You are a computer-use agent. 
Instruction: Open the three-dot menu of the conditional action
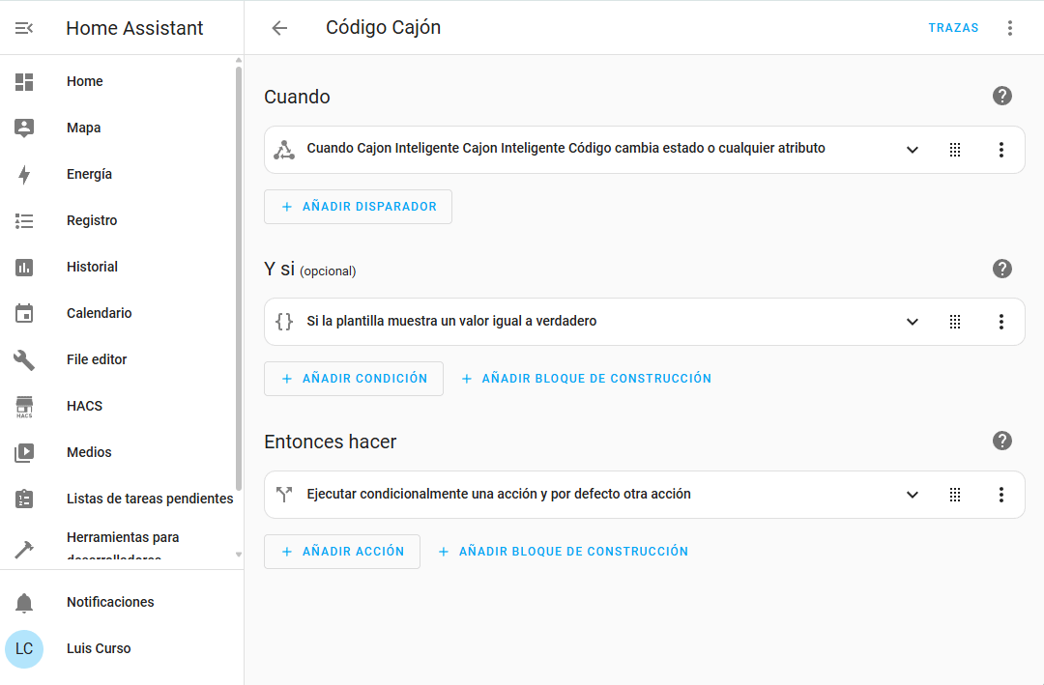tap(1001, 495)
